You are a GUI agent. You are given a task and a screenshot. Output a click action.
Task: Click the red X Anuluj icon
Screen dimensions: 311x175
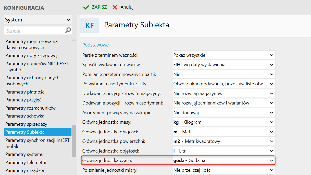click(115, 7)
